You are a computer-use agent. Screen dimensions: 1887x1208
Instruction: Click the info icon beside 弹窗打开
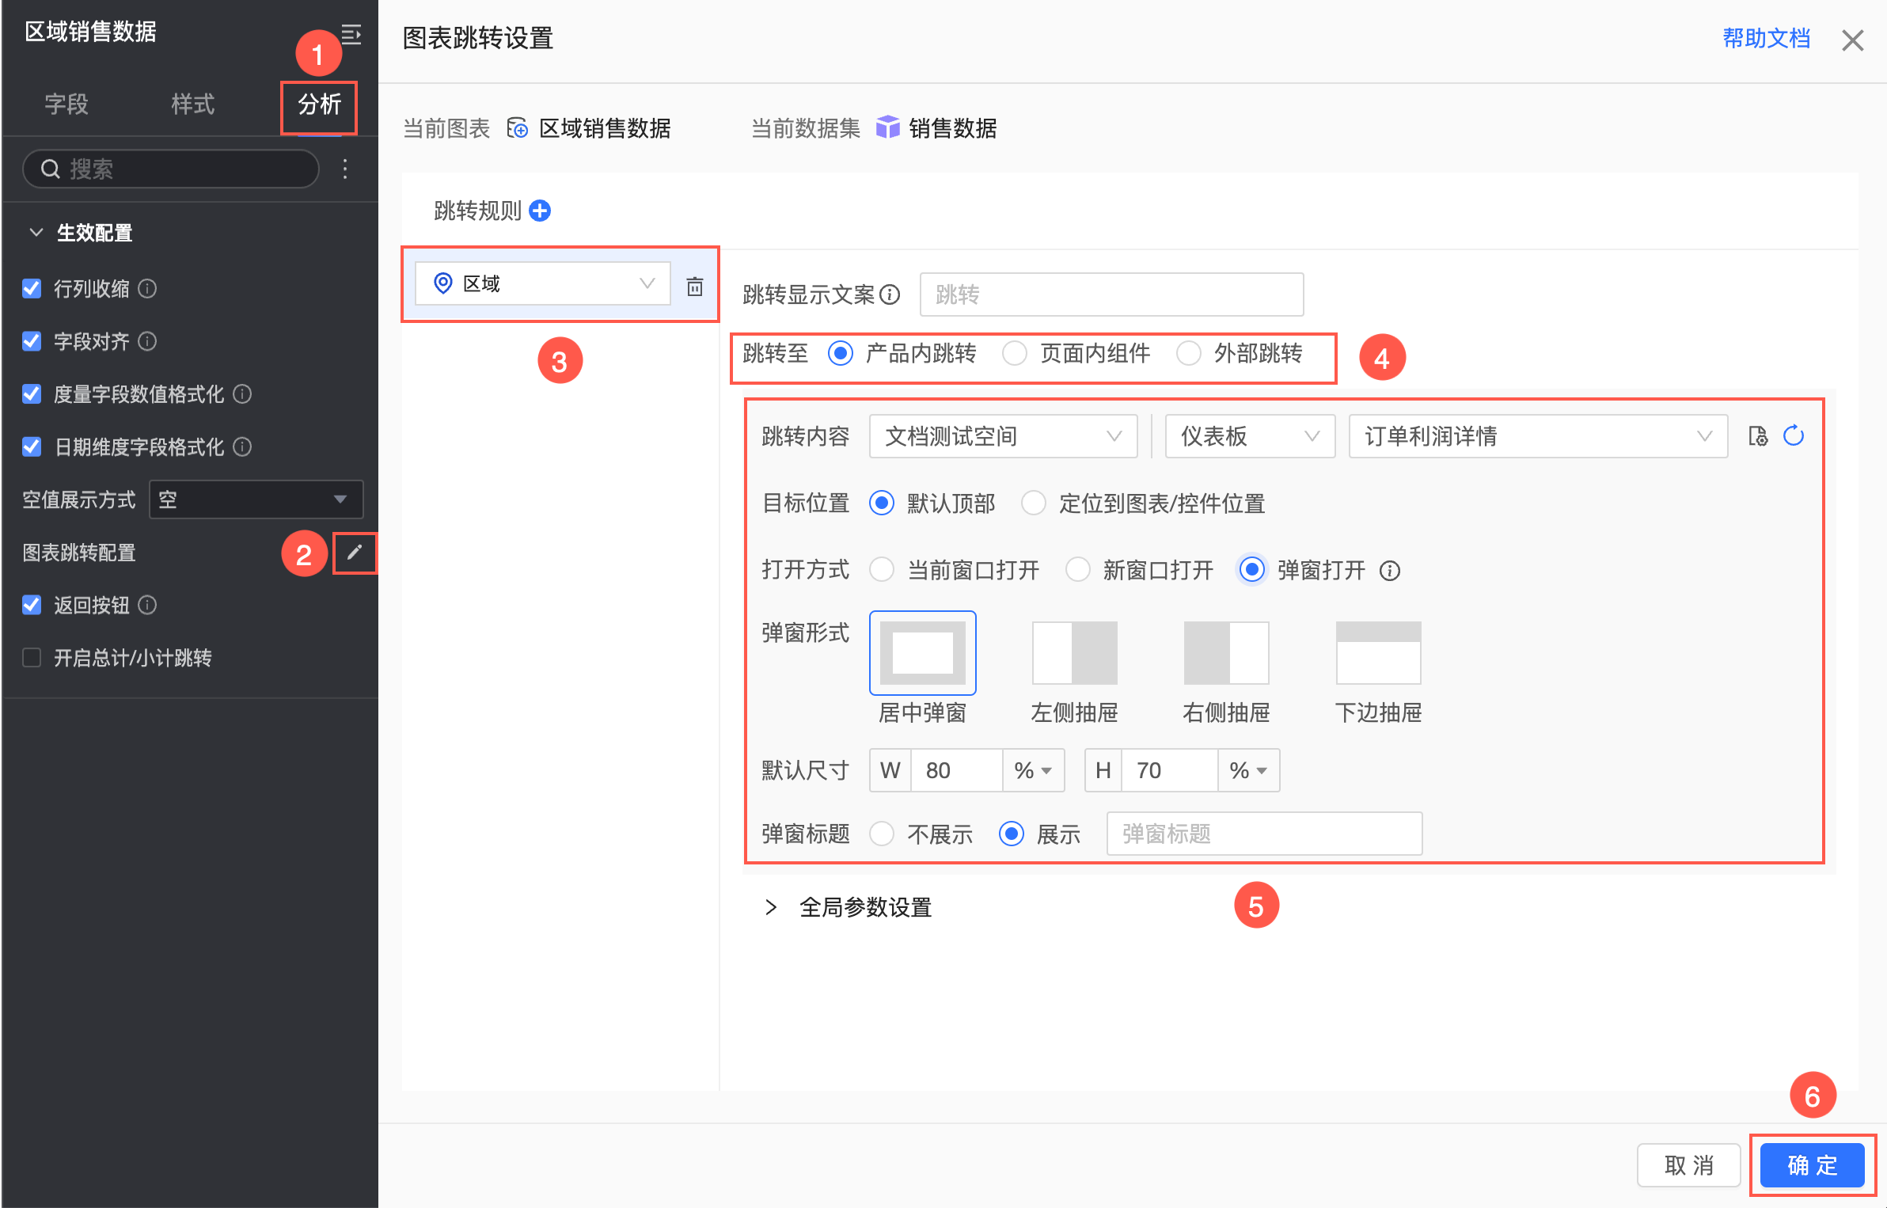[1390, 571]
